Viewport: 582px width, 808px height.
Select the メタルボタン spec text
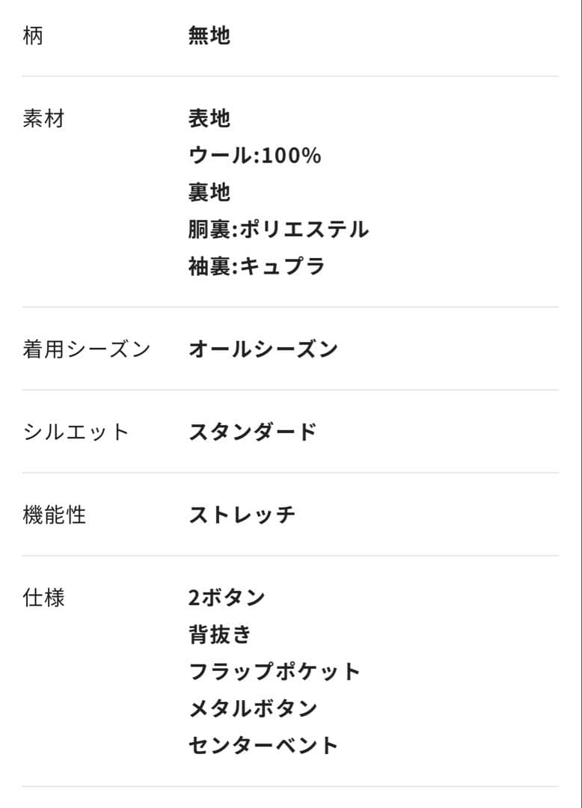coord(253,708)
